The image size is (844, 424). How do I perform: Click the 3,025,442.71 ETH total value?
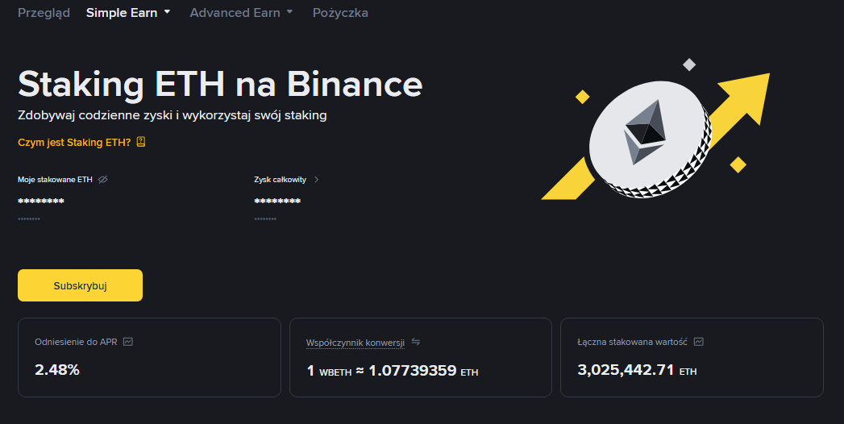click(x=637, y=370)
